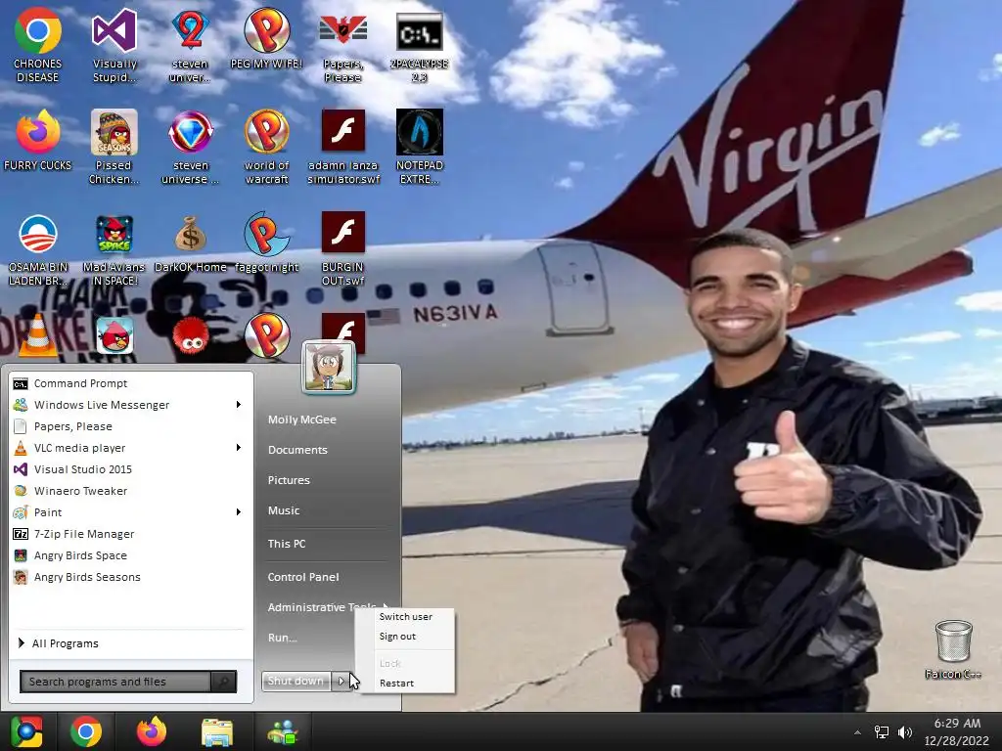Click the Start button on the taskbar
1002x751 pixels.
click(x=26, y=731)
